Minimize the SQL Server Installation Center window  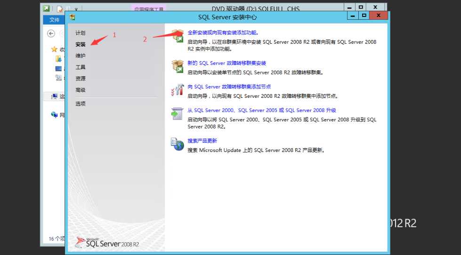click(353, 16)
